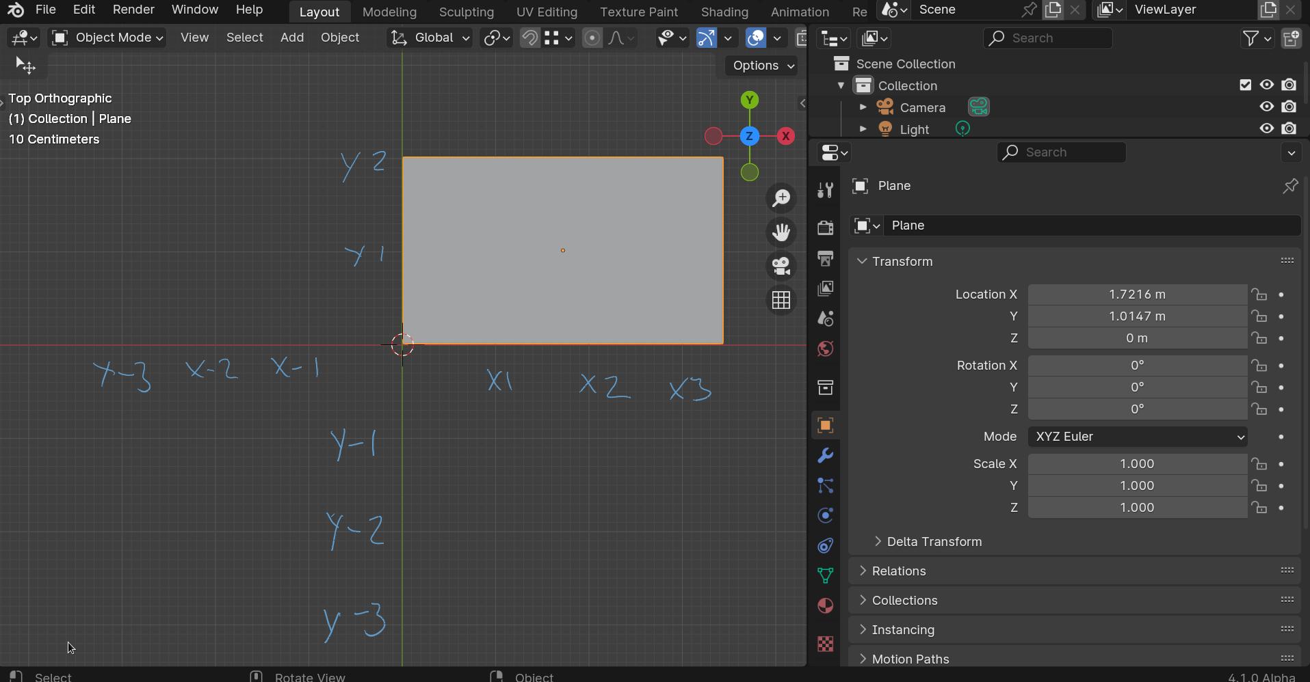Open the Object Mode dropdown
This screenshot has height=682, width=1310.
(107, 38)
